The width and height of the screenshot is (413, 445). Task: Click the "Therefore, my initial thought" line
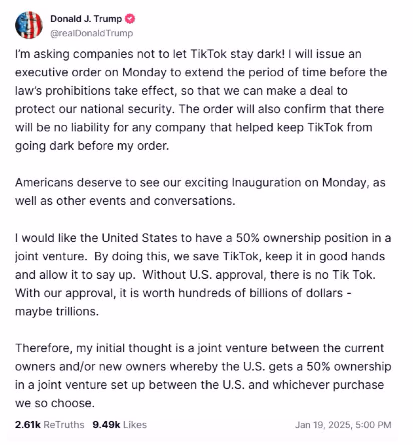[199, 348]
